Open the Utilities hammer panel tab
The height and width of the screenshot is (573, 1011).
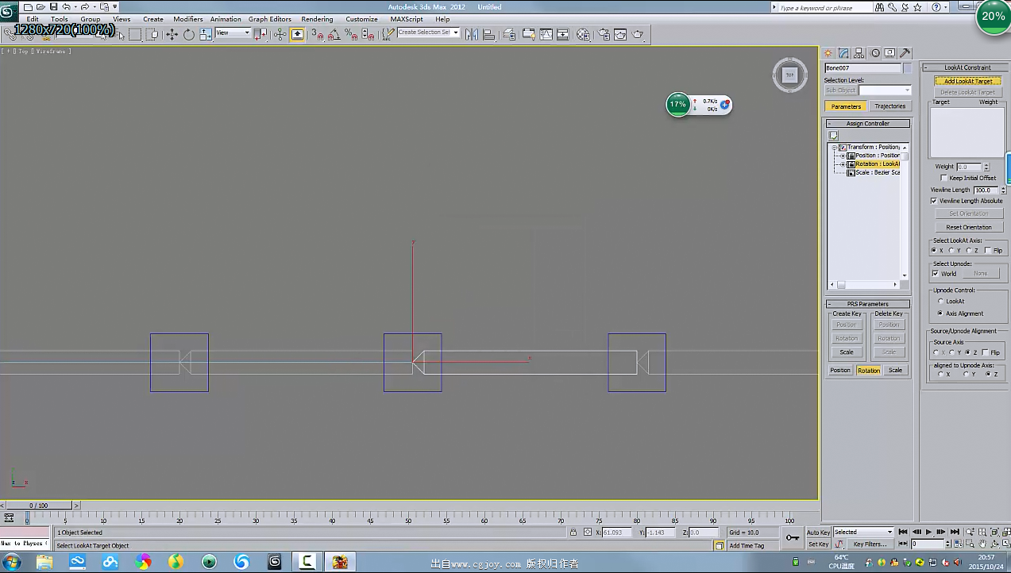pyautogui.click(x=905, y=53)
